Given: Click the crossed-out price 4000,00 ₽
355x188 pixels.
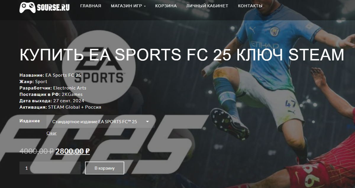Looking at the screenshot, I should click(x=37, y=151).
